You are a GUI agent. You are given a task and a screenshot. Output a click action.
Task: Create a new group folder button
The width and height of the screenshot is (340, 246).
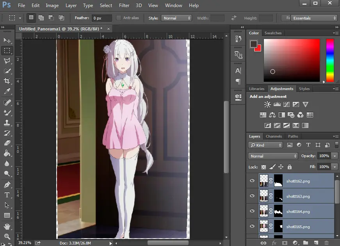[x=306, y=243]
